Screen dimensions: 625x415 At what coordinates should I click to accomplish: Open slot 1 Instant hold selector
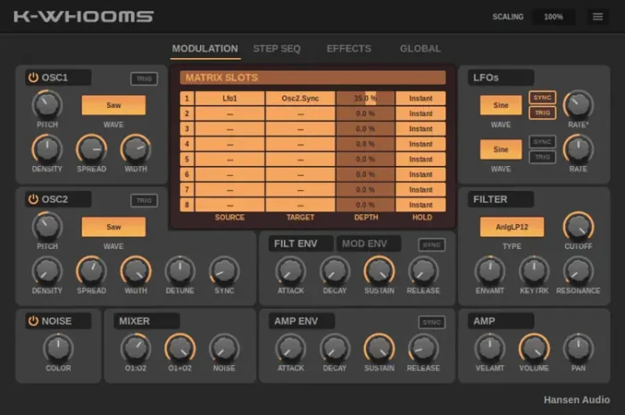pos(421,98)
